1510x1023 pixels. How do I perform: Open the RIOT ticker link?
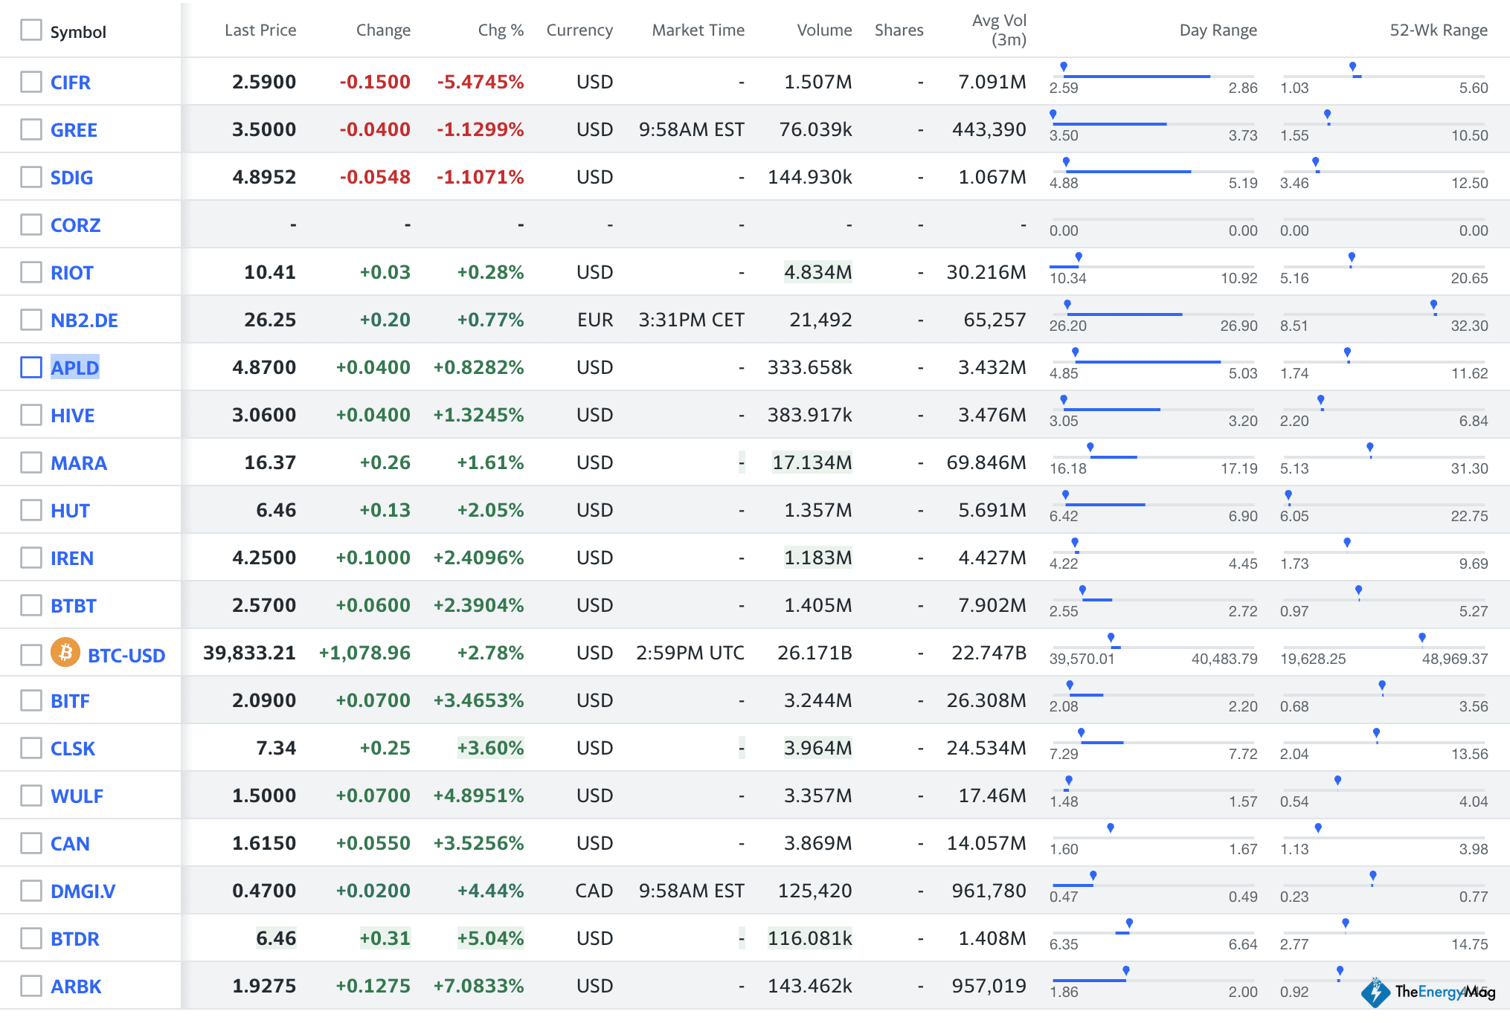[x=71, y=273]
